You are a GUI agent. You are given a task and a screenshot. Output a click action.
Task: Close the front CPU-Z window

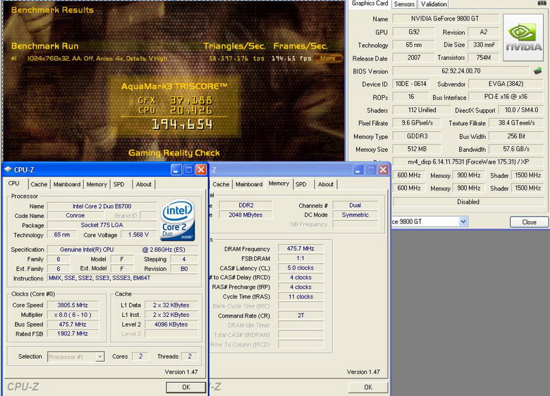point(201,170)
